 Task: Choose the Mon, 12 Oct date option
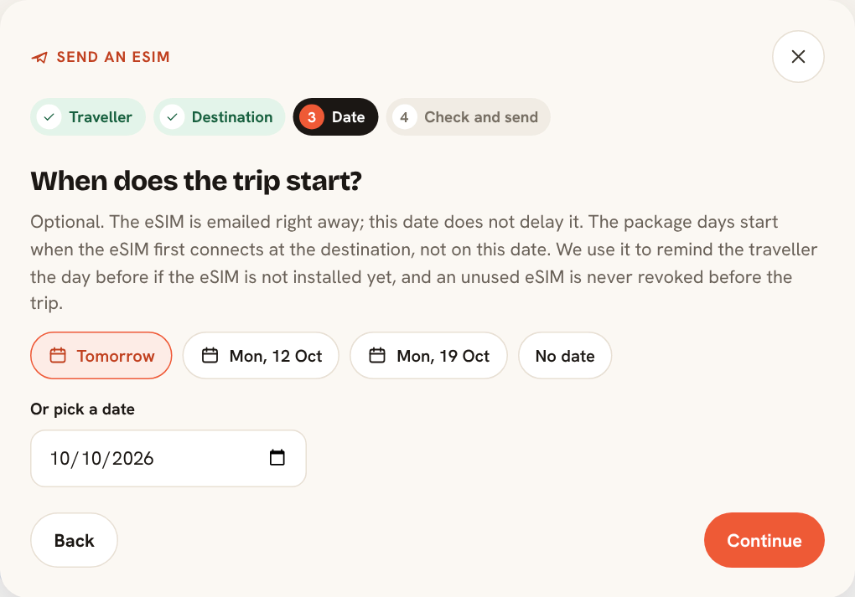click(262, 356)
